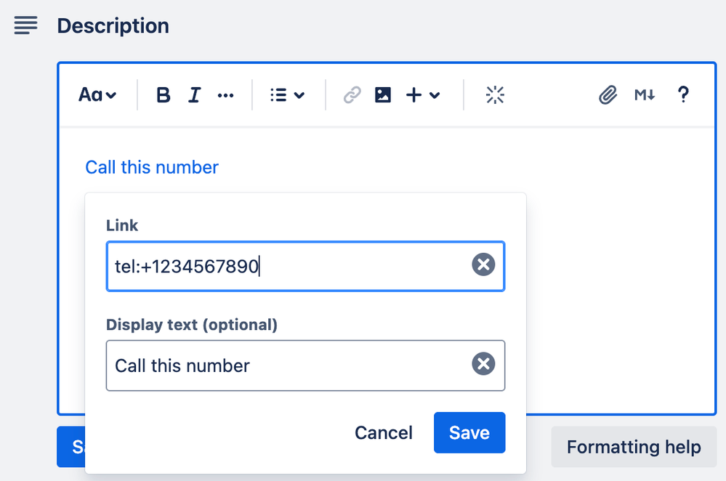Screen dimensions: 726x481
Task: Save the link in the popup
Action: coord(469,432)
